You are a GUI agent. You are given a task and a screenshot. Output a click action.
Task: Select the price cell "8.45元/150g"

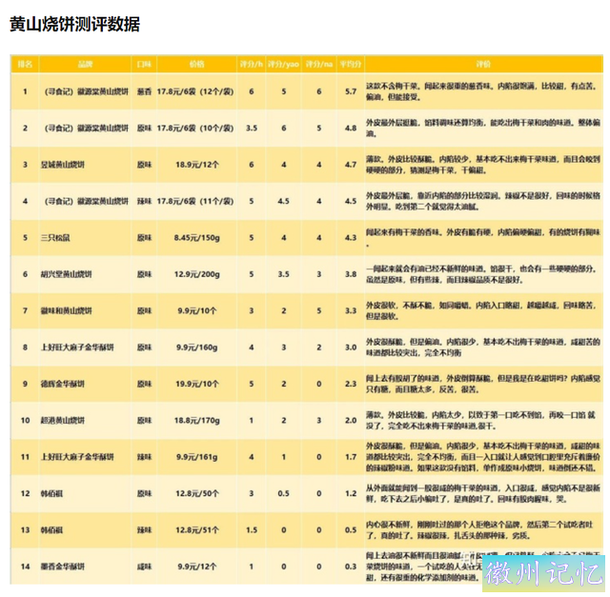(x=197, y=238)
